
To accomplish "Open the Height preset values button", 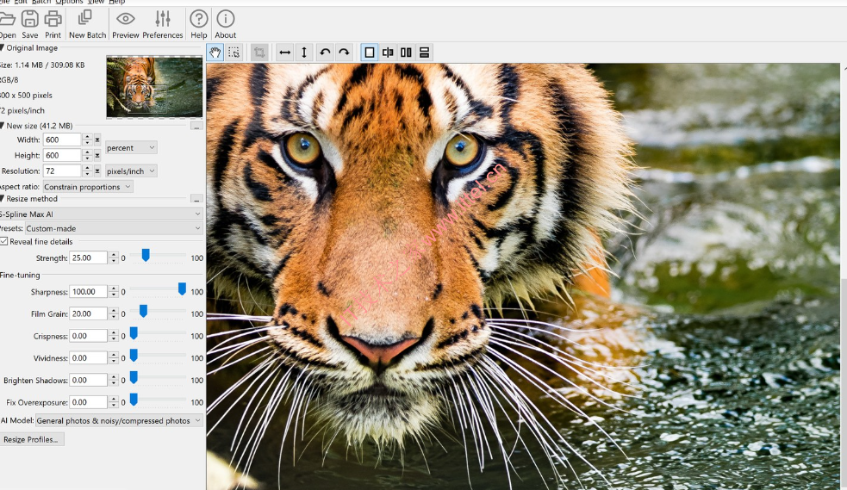I will (97, 155).
